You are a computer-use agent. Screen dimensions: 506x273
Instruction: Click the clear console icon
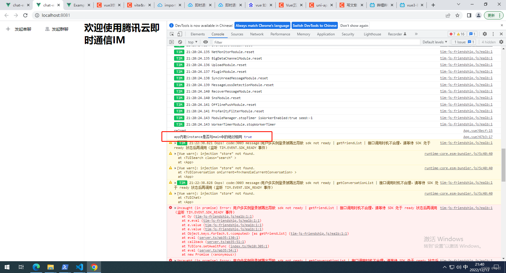[180, 42]
